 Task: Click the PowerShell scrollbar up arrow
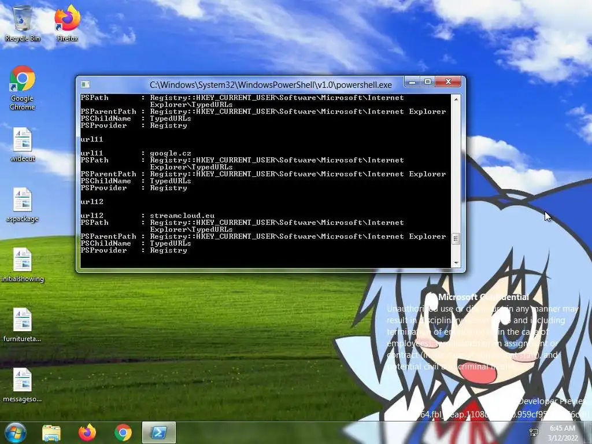coord(456,99)
